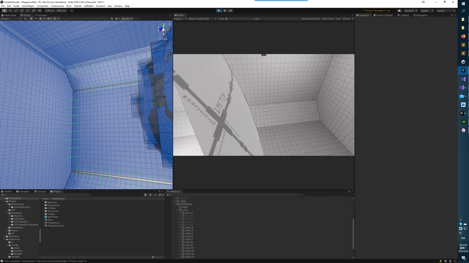Toggle Pivot handle position
This screenshot has width=469, height=263.
tap(50, 11)
